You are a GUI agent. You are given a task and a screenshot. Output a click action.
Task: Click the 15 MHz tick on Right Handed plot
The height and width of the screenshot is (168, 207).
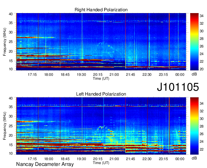pos(11,61)
